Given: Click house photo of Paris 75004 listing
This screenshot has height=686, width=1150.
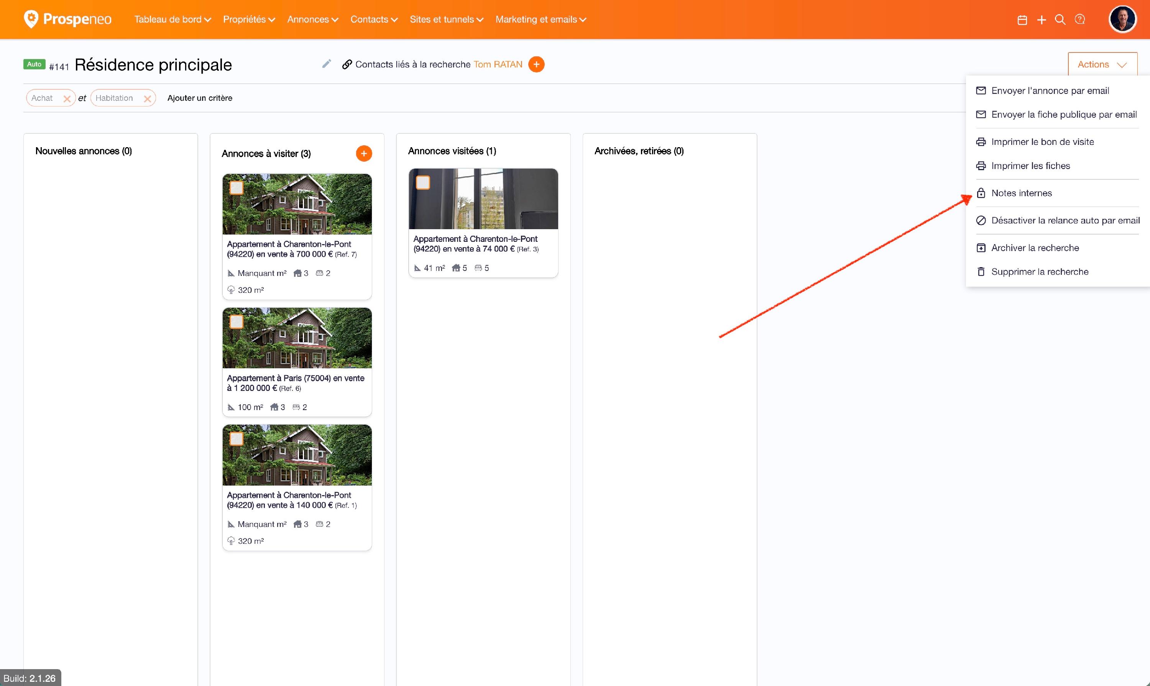Looking at the screenshot, I should (x=297, y=338).
